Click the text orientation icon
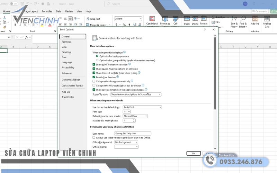The image size is (277, 173). (76, 19)
